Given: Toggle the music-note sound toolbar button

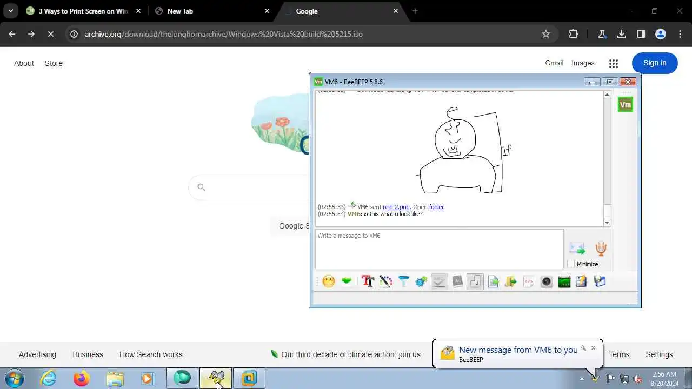Looking at the screenshot, I should (x=475, y=281).
